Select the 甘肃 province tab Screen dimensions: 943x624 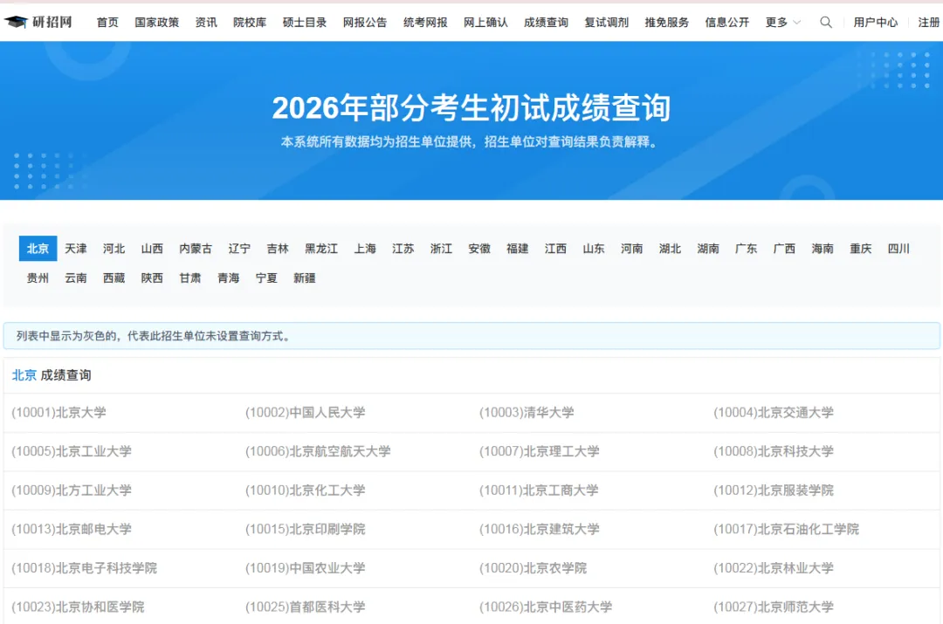click(190, 278)
